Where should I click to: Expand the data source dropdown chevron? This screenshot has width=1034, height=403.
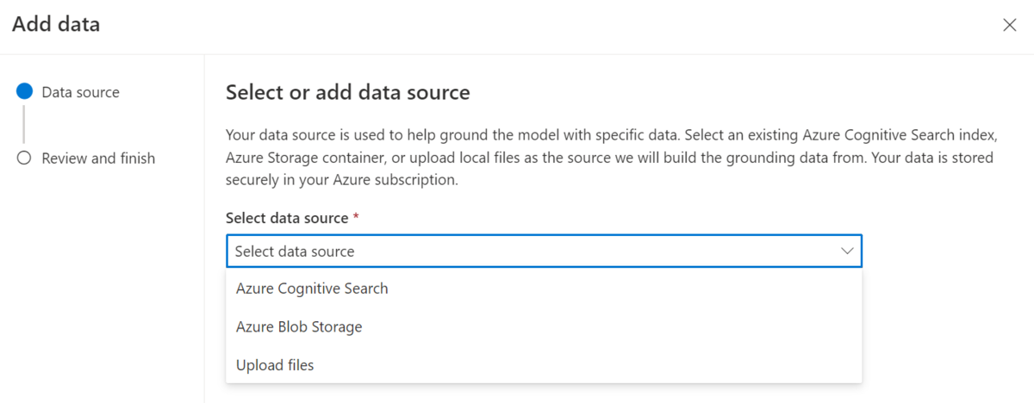pos(847,251)
